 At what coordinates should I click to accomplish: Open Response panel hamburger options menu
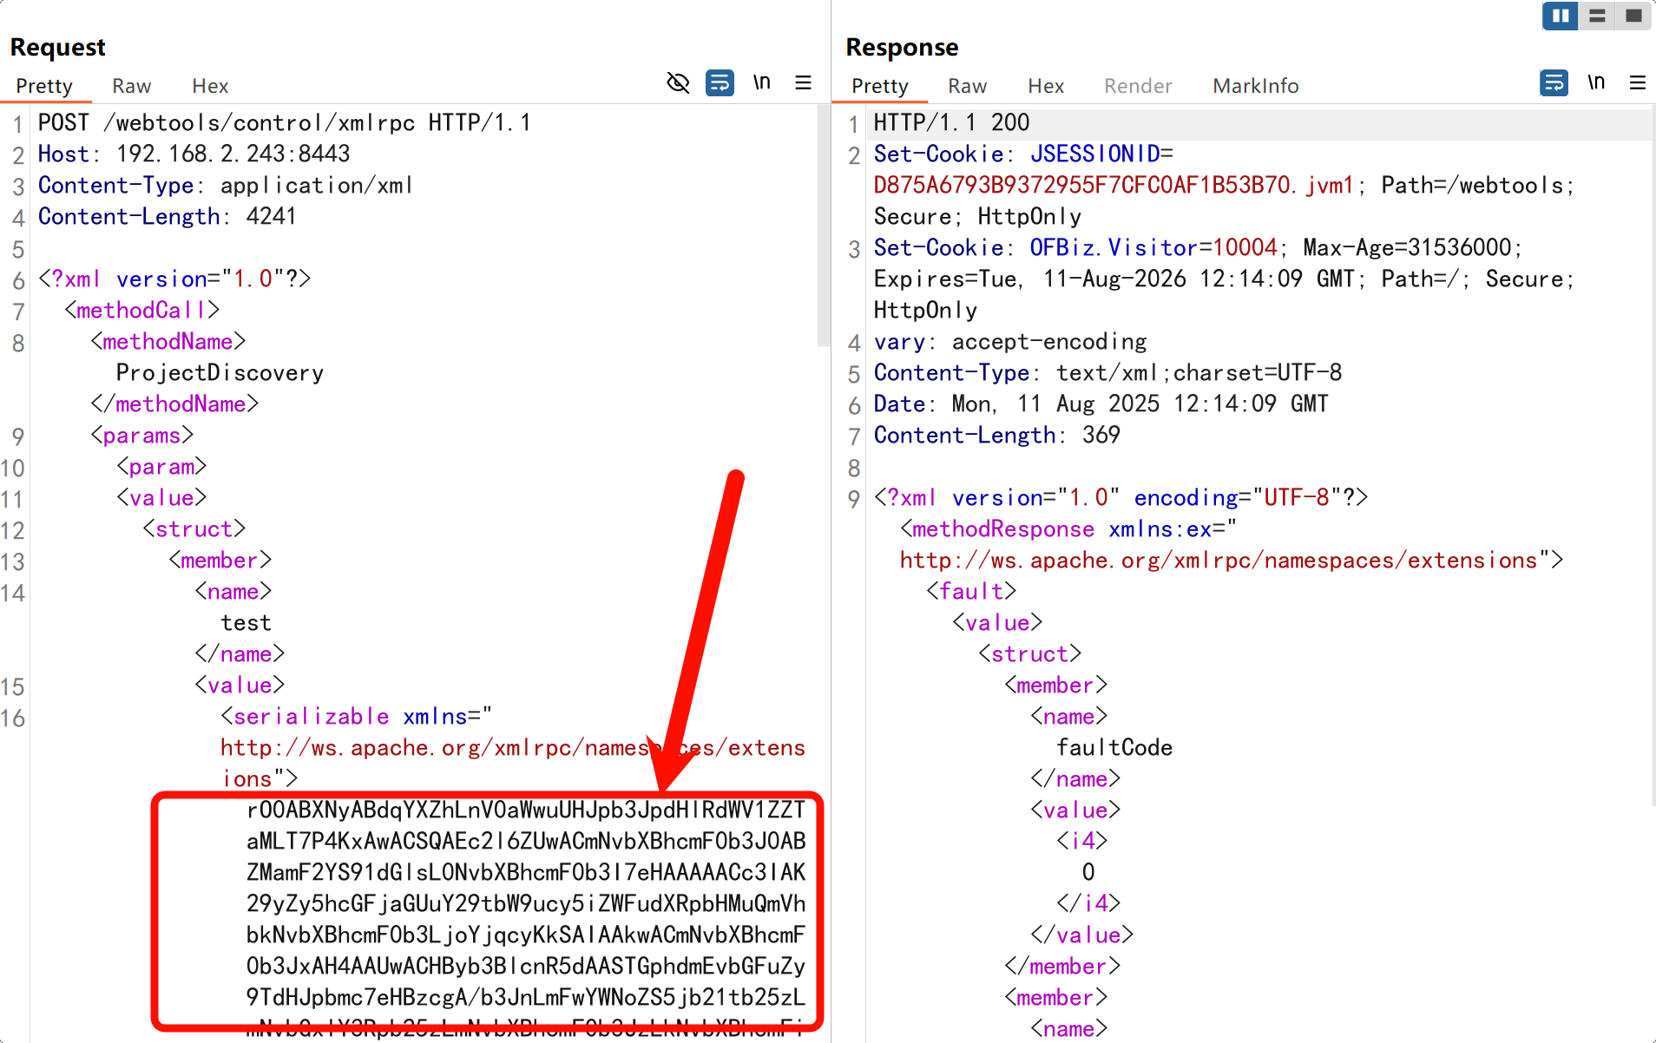pos(1638,83)
